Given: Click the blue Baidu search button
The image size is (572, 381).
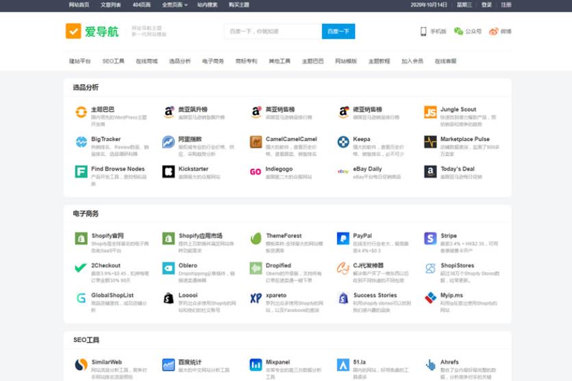Looking at the screenshot, I should [338, 31].
